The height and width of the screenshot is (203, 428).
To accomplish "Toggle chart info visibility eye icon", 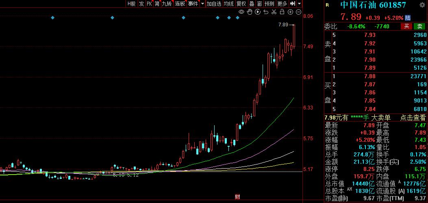I will (x=241, y=12).
